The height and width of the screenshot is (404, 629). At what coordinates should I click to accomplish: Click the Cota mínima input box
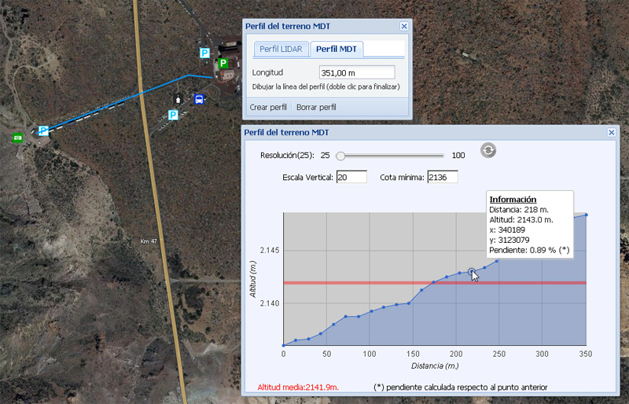442,177
